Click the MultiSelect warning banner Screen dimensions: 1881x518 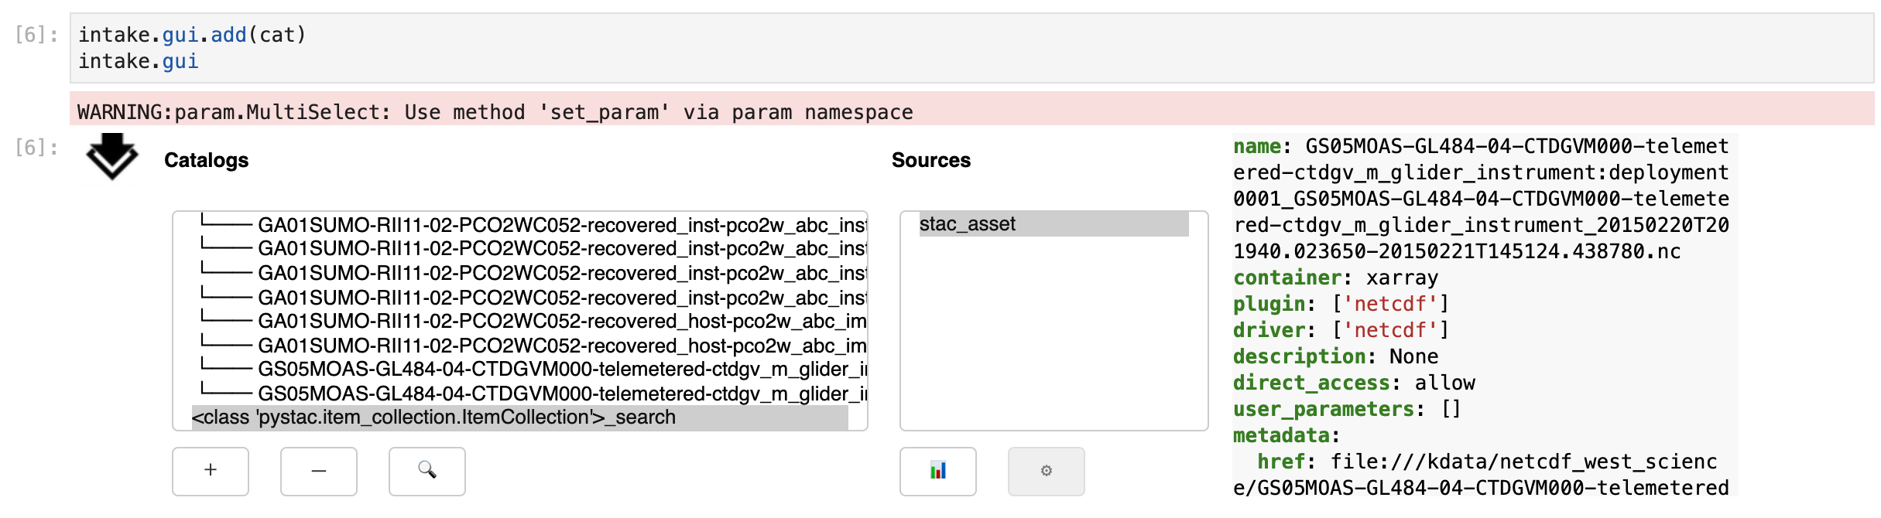click(495, 111)
